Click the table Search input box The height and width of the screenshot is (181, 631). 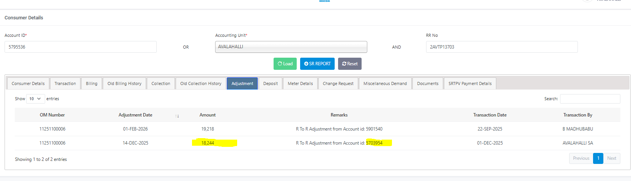coord(590,99)
